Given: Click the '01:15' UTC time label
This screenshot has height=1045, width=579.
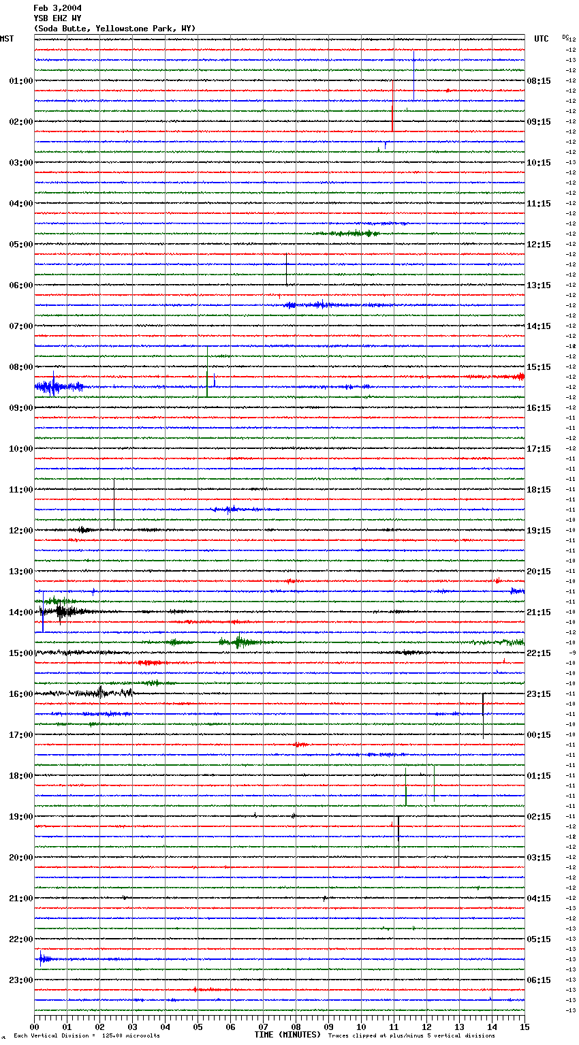Looking at the screenshot, I should click(539, 776).
